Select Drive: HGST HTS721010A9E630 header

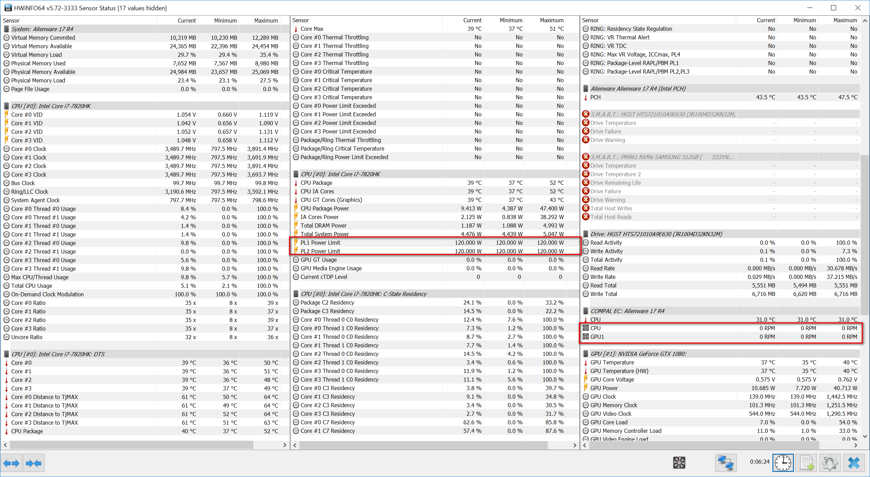721,234
